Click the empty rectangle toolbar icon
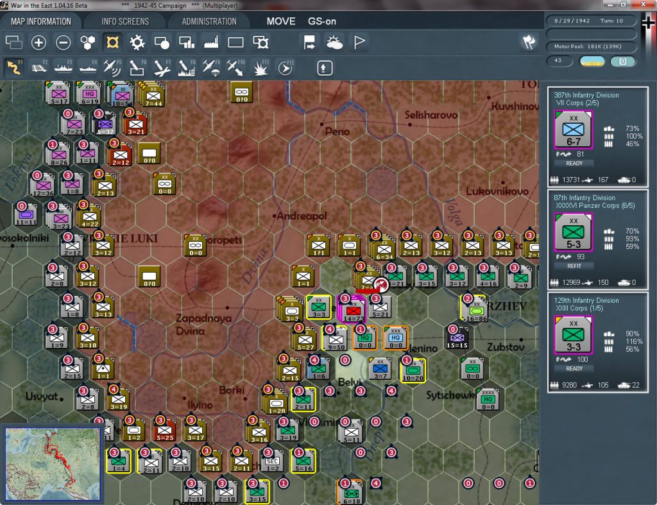Image resolution: width=657 pixels, height=505 pixels. click(x=235, y=42)
